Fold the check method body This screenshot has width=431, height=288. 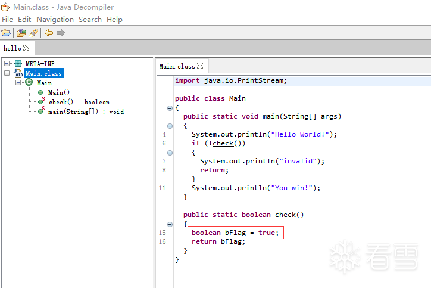click(x=170, y=224)
